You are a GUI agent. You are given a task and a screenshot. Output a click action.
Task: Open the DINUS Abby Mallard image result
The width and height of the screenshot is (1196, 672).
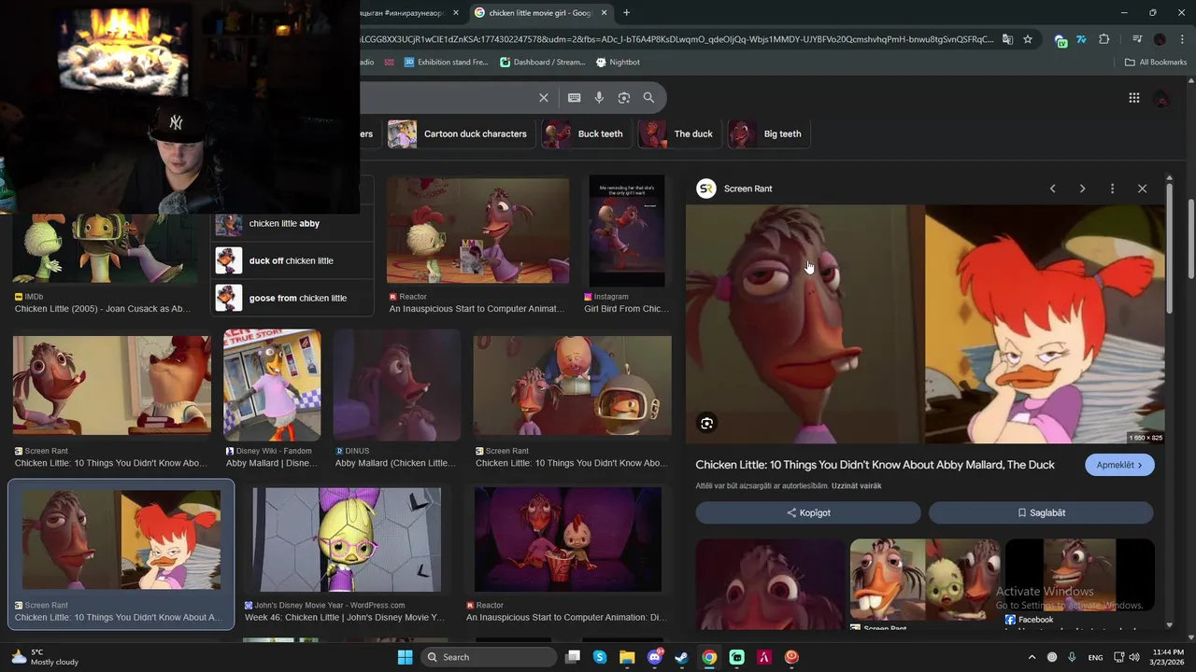pyautogui.click(x=397, y=385)
